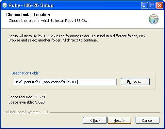The image size is (165, 129).
Task: Click the setup icon in the title bar
Action: (5, 5)
